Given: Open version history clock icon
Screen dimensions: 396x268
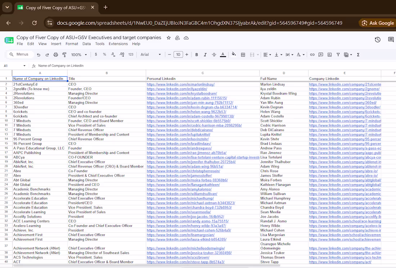Looking at the screenshot, I should tap(378, 40).
